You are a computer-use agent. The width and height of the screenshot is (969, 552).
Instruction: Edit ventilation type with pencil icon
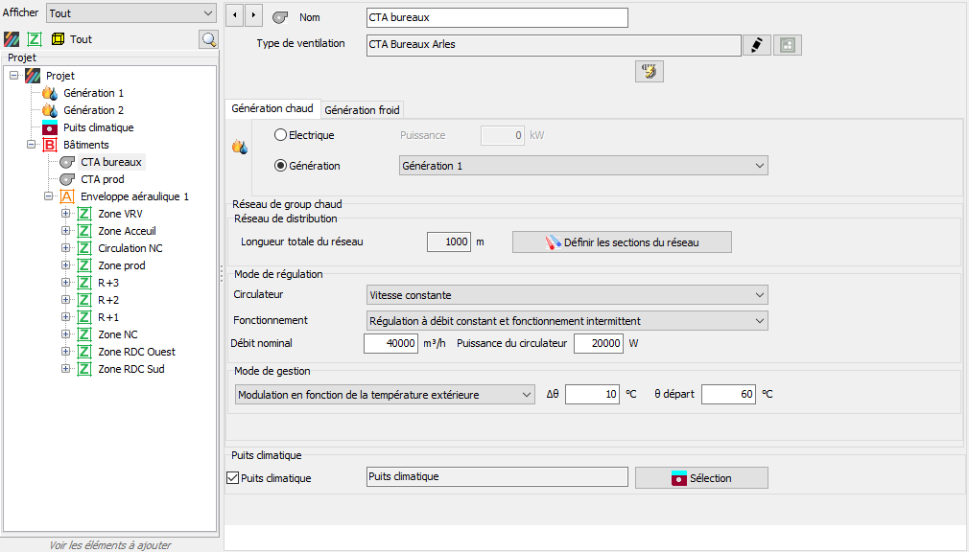coord(756,45)
